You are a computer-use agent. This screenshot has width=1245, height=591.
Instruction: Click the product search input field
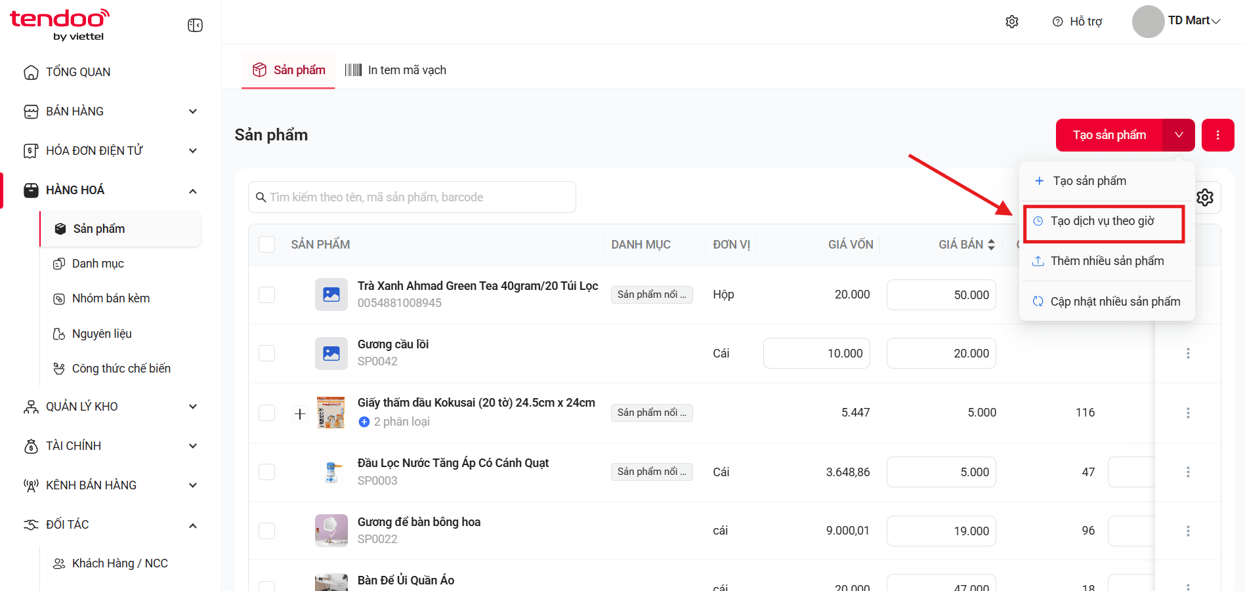[412, 197]
